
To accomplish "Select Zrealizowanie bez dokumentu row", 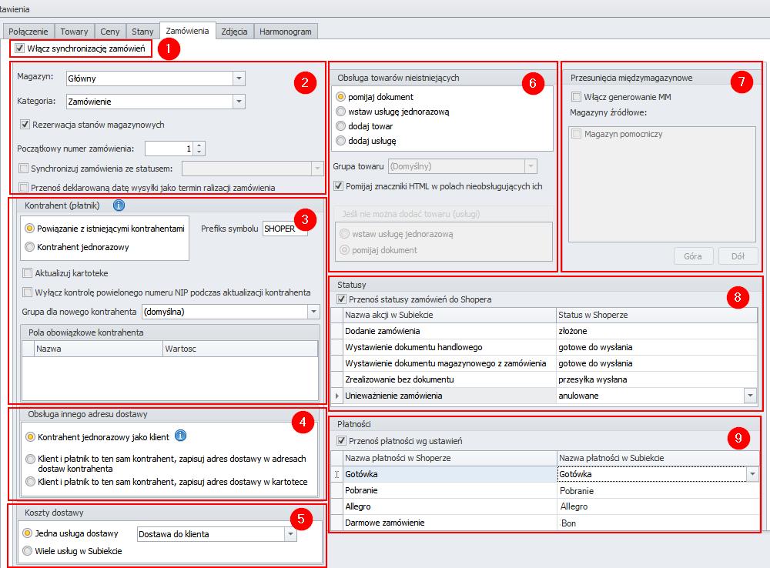I will (544, 379).
